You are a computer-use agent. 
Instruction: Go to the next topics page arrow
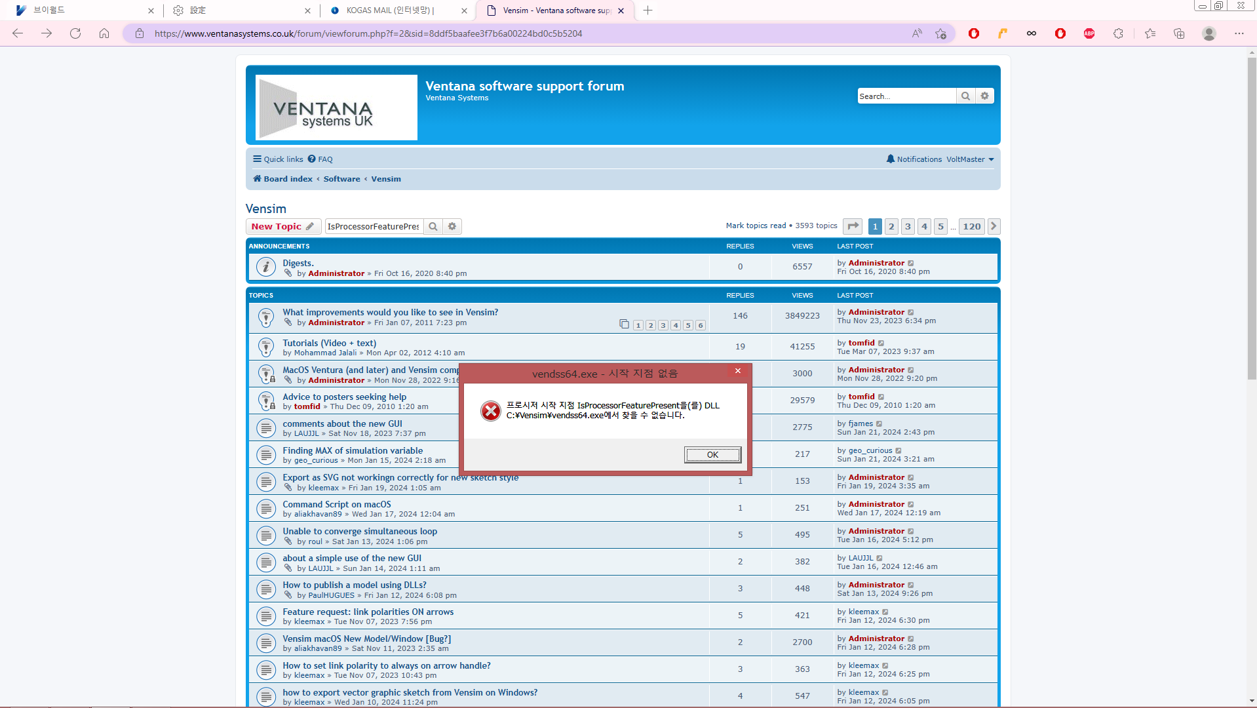pyautogui.click(x=994, y=226)
